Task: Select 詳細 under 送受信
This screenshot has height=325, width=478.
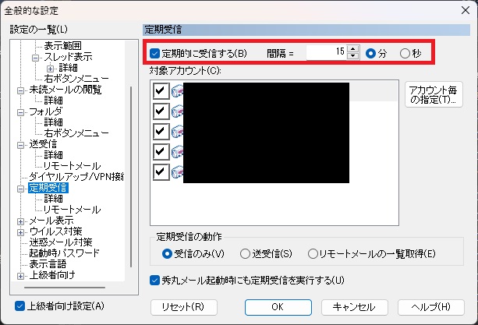Action: (53, 155)
